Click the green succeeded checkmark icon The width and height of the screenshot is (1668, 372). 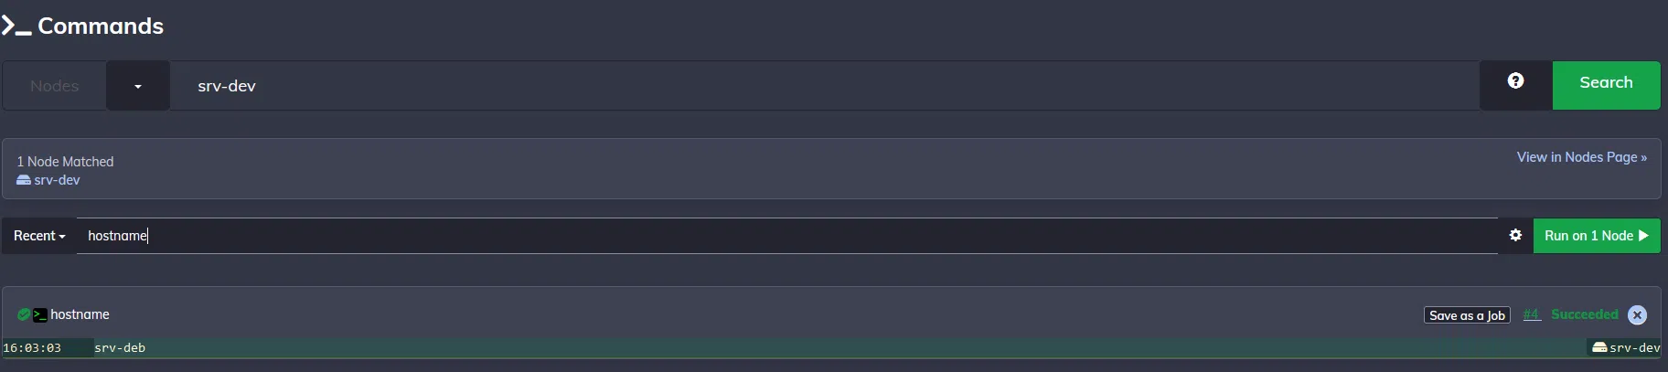coord(24,314)
